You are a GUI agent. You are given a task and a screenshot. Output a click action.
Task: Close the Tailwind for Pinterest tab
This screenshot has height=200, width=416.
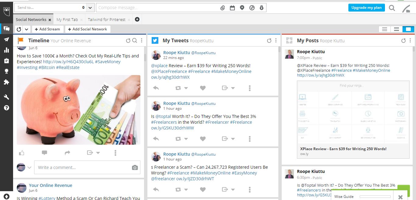click(x=129, y=20)
